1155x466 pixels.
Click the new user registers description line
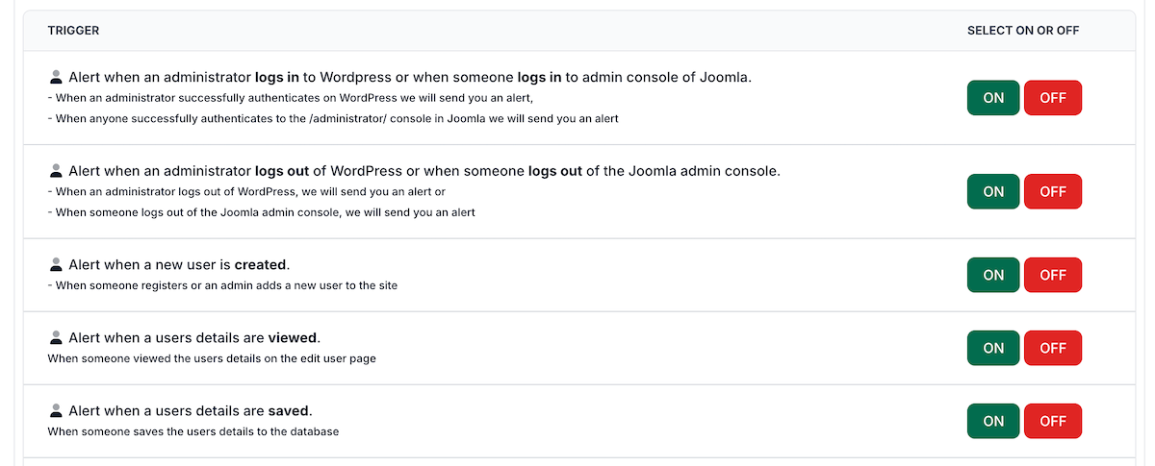(x=222, y=285)
